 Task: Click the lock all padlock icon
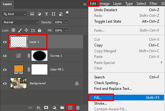(x=39, y=30)
